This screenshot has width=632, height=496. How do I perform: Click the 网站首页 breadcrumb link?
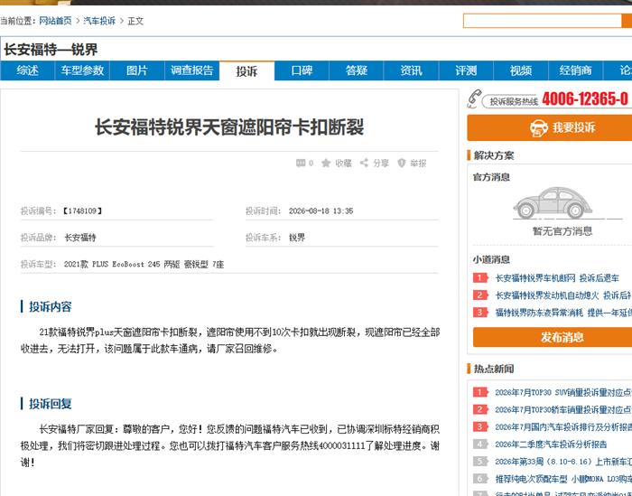pyautogui.click(x=55, y=21)
